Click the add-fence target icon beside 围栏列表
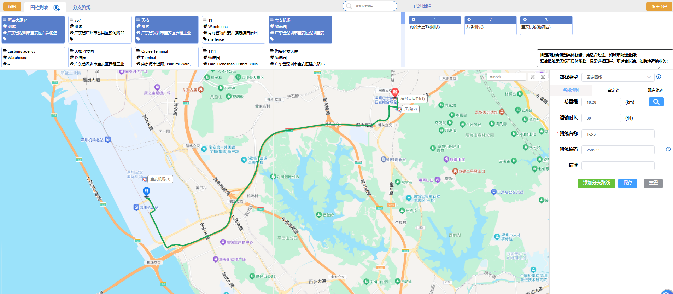Screen dimensions: 673x294 tap(56, 7)
